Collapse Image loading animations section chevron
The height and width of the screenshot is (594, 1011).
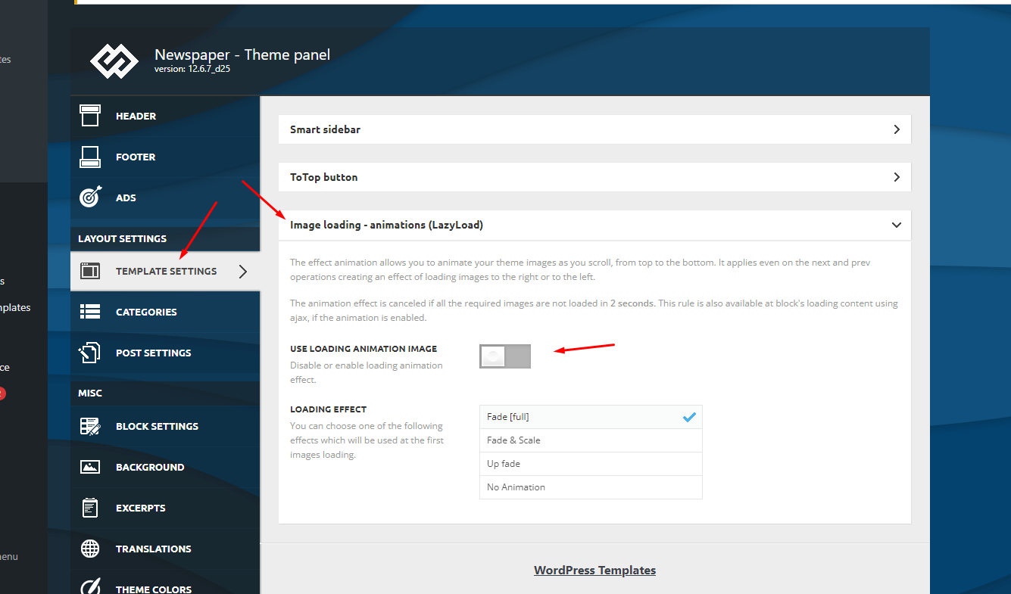(x=897, y=225)
